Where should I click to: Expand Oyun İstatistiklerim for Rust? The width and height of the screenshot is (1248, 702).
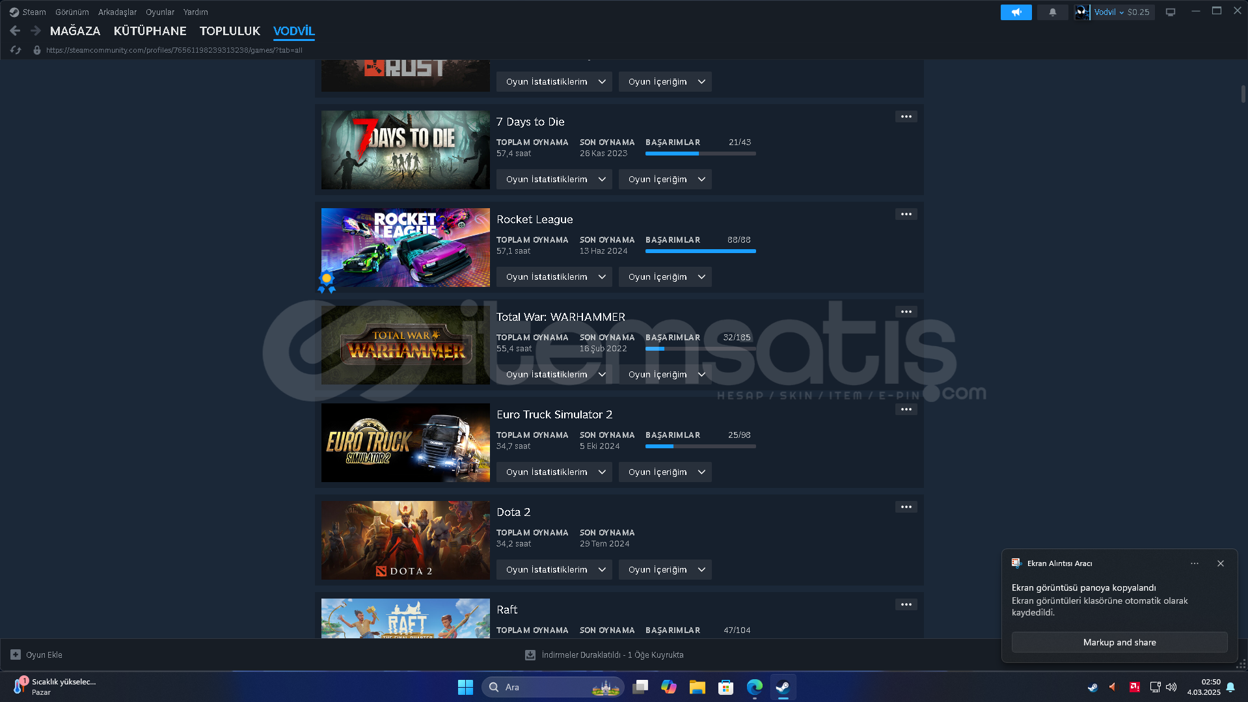(x=554, y=81)
